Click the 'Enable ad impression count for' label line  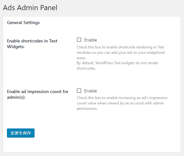38,91
